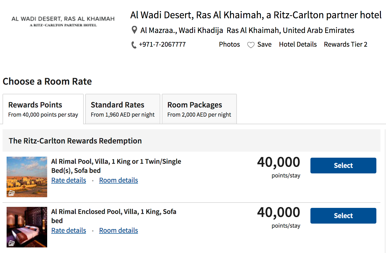Click the Rewards Tier 2 link
Image resolution: width=386 pixels, height=253 pixels.
coord(345,44)
